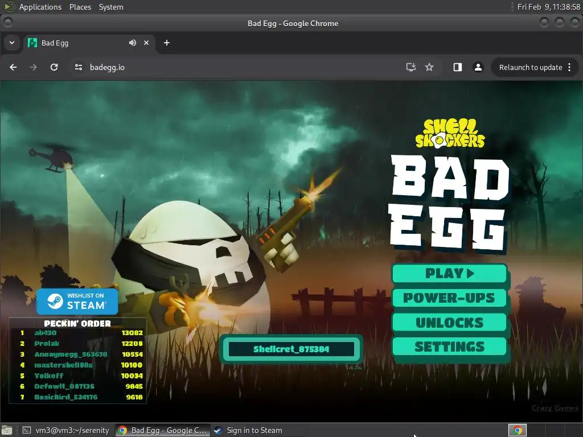Image resolution: width=583 pixels, height=437 pixels.
Task: Select leaderboard player Anonymegg_563678
Action: (x=71, y=354)
